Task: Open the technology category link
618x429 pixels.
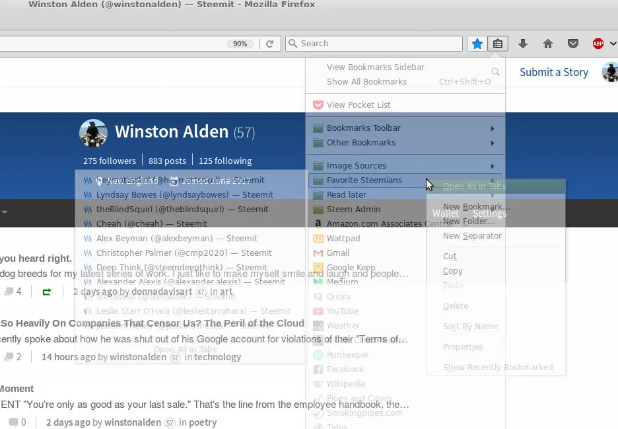Action: pos(218,357)
